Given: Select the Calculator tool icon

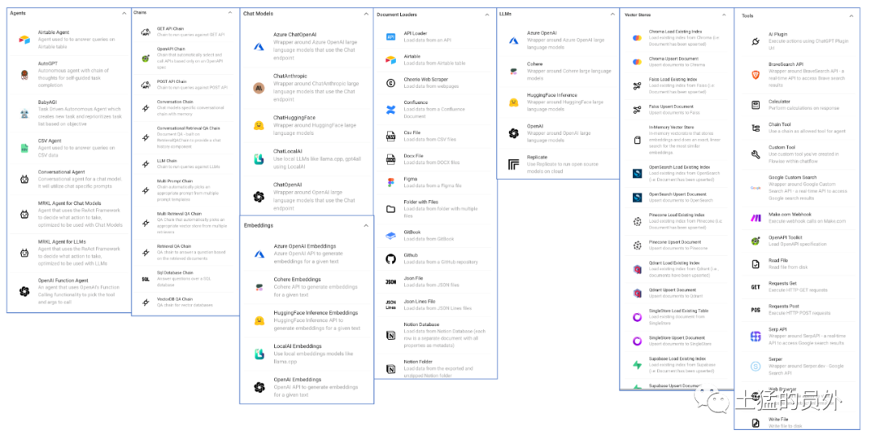Looking at the screenshot, I should [x=756, y=105].
